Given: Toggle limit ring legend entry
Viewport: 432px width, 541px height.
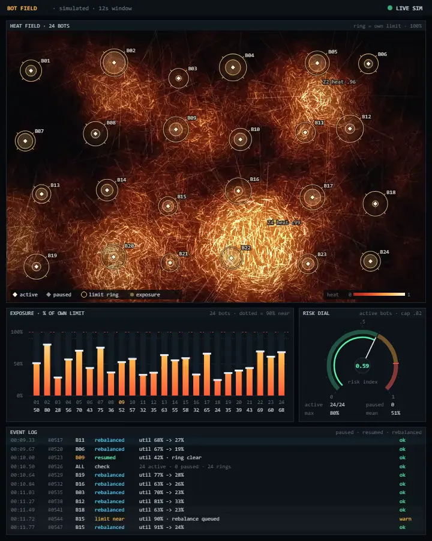Looking at the screenshot, I should pos(100,295).
